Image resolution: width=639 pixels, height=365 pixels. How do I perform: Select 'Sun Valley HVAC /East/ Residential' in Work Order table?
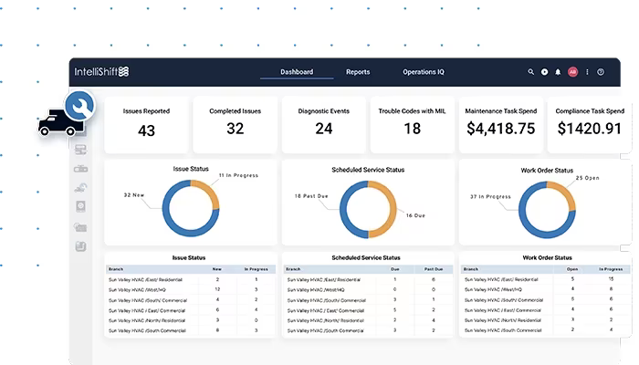pos(501,279)
